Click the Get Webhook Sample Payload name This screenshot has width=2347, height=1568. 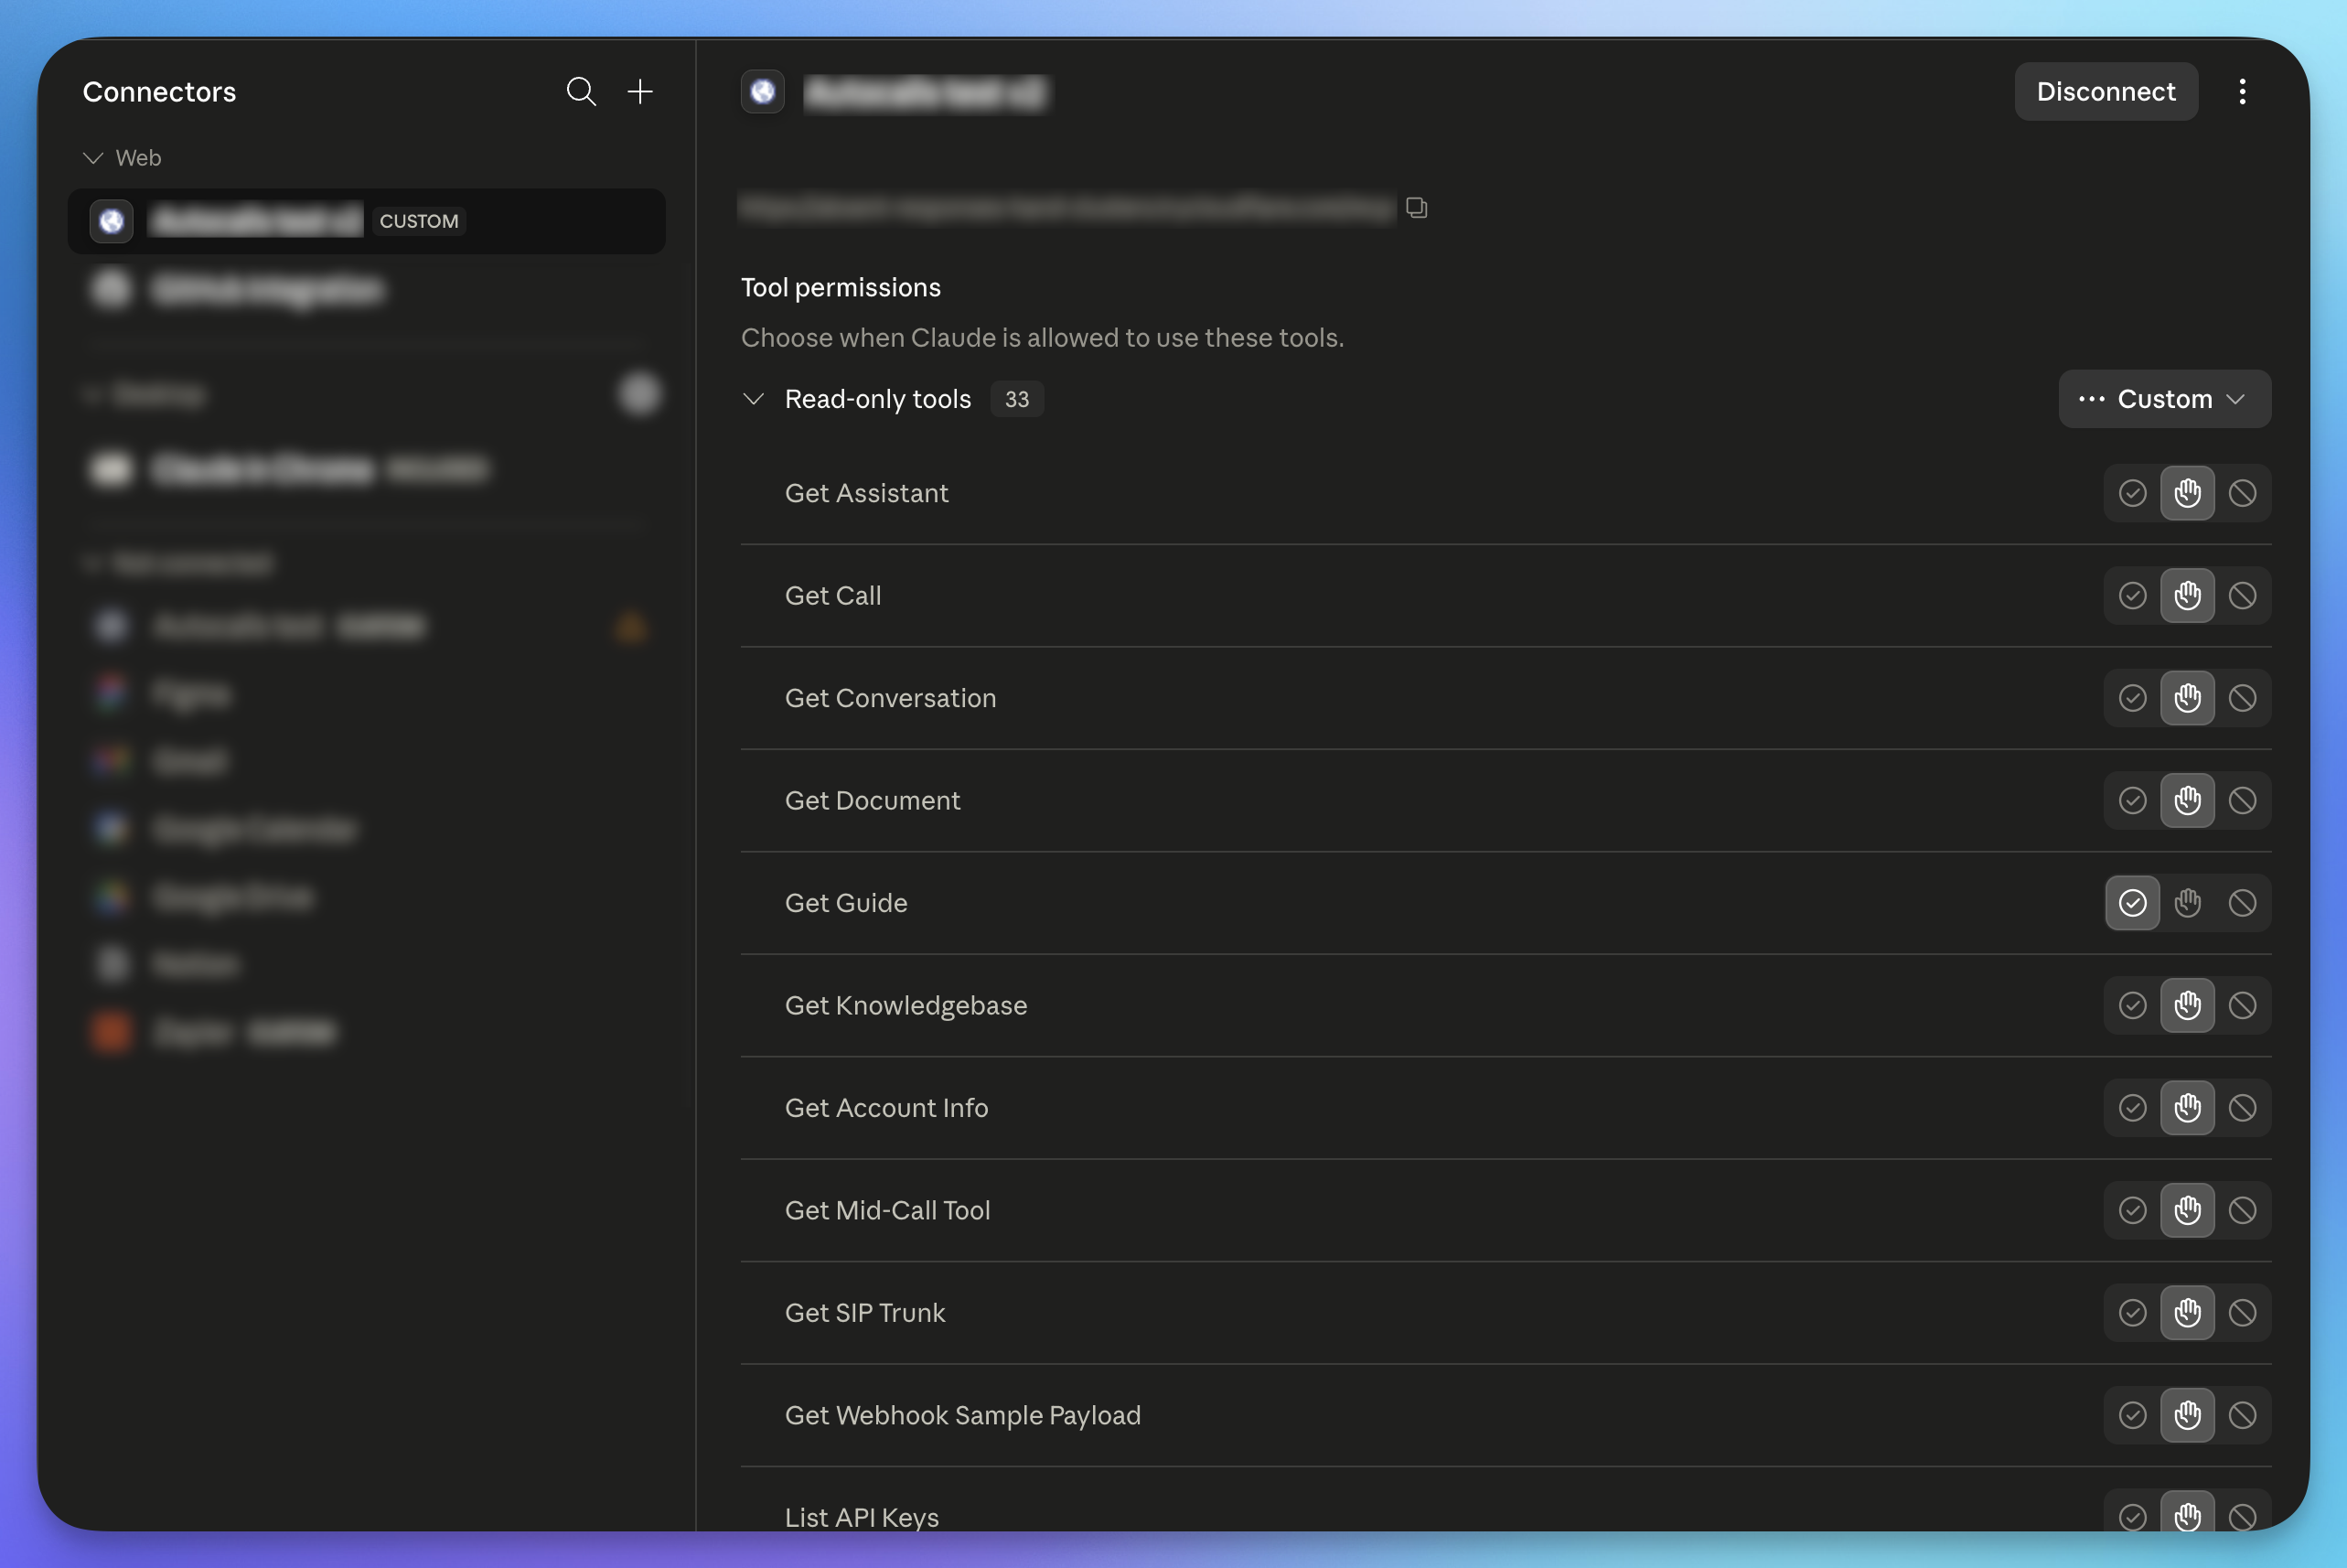coord(961,1416)
